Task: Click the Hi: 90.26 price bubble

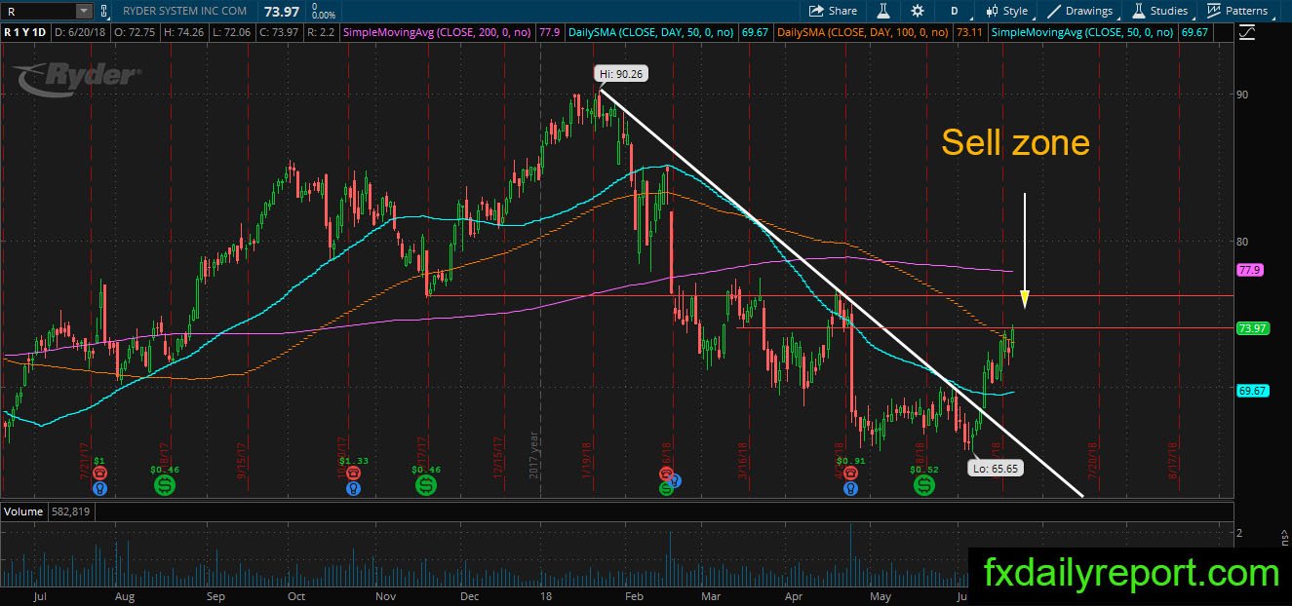Action: click(x=621, y=73)
